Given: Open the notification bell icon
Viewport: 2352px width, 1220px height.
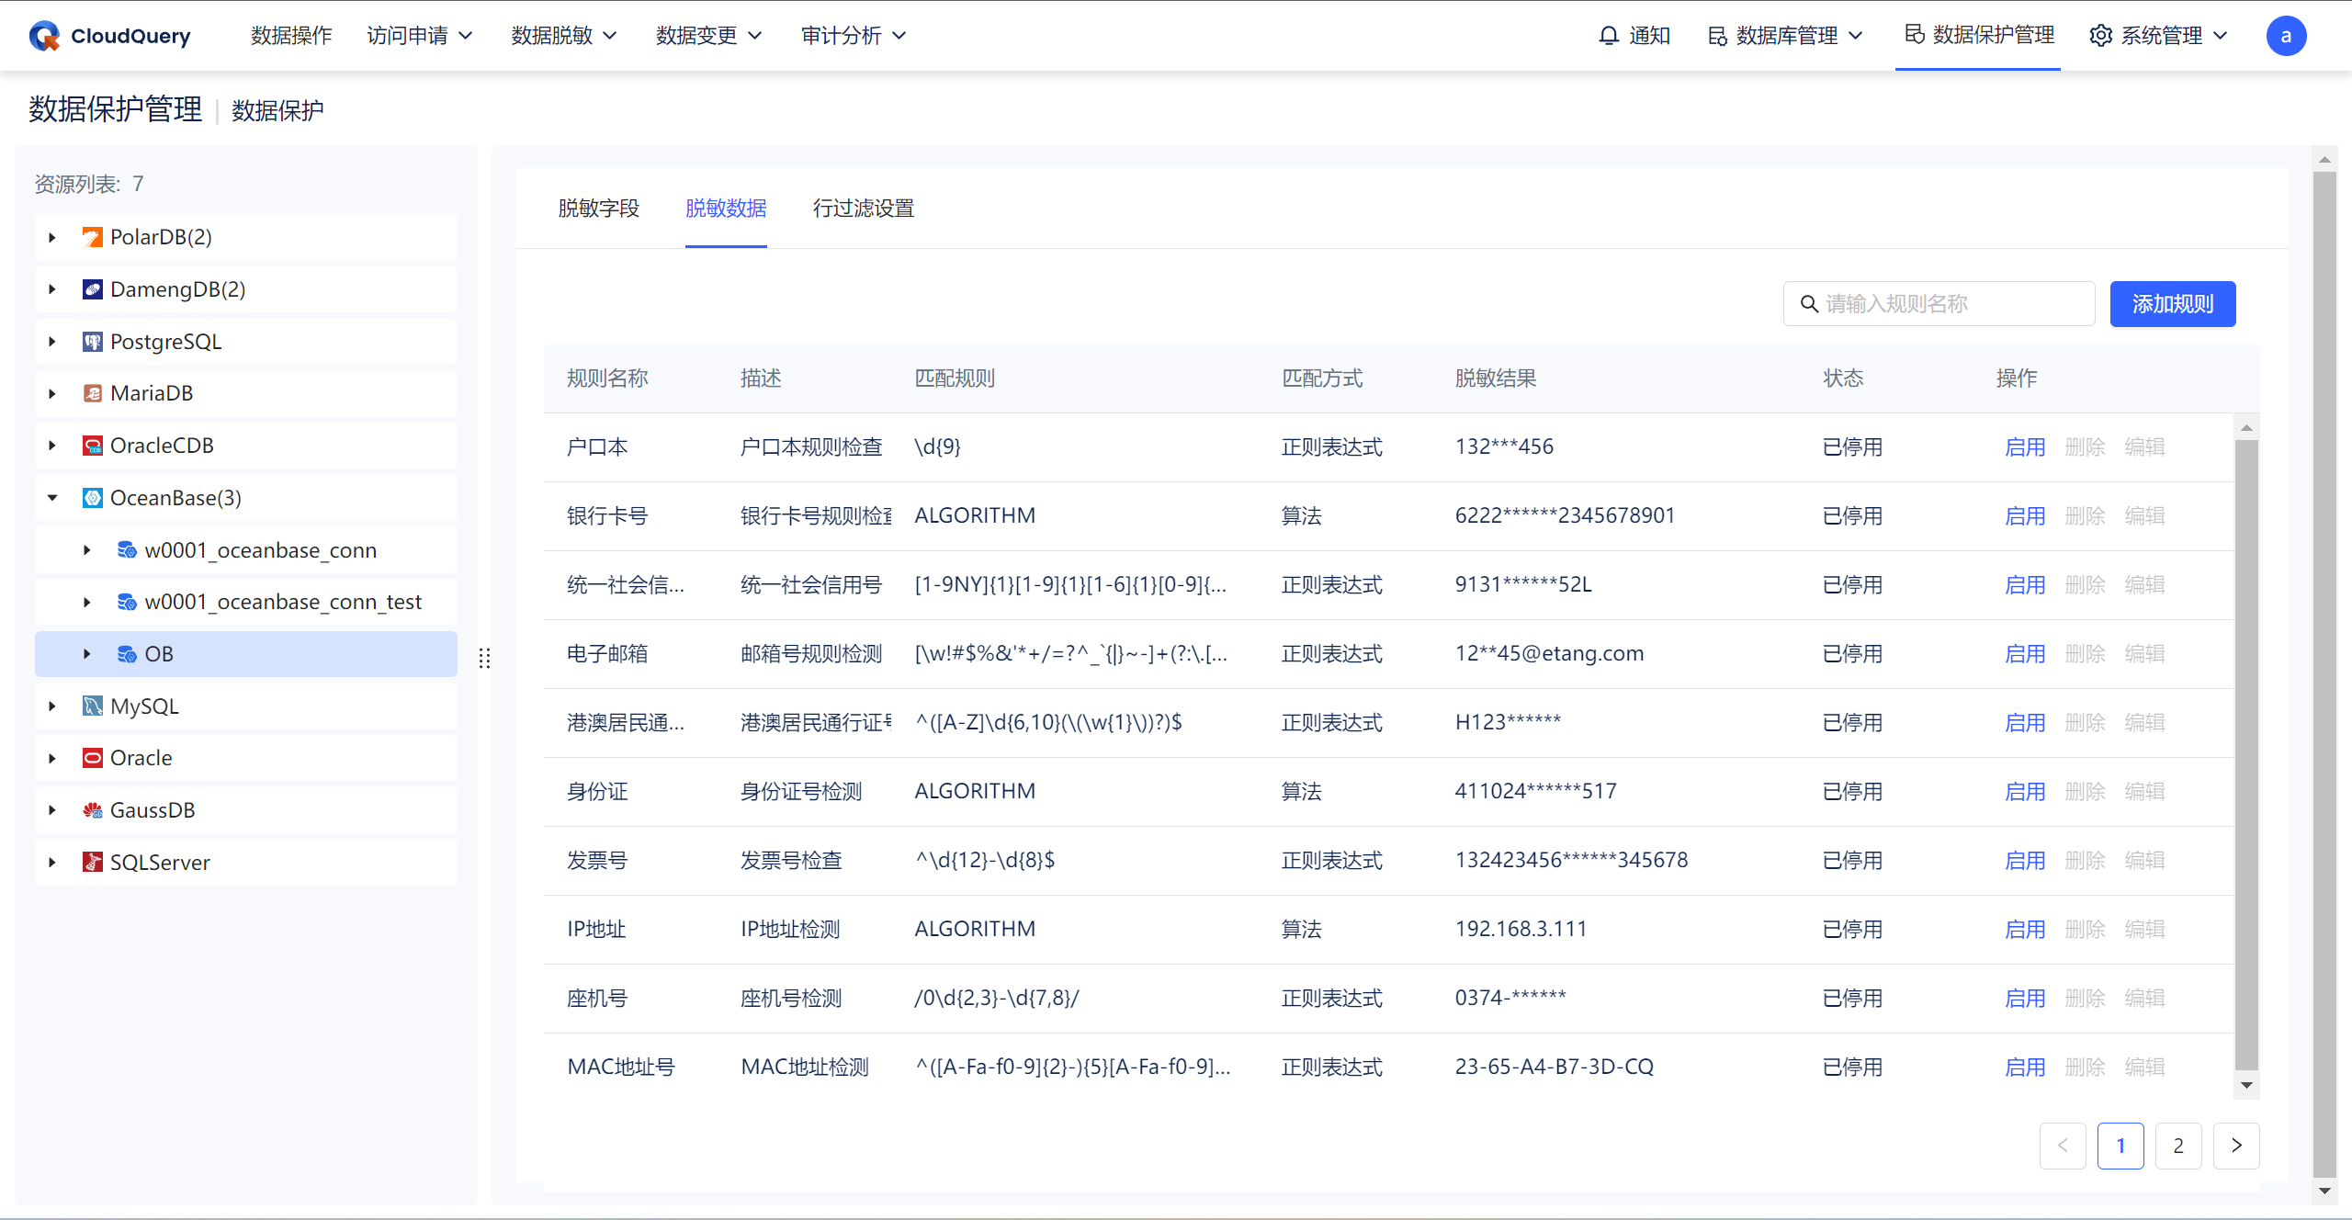Looking at the screenshot, I should [x=1608, y=36].
